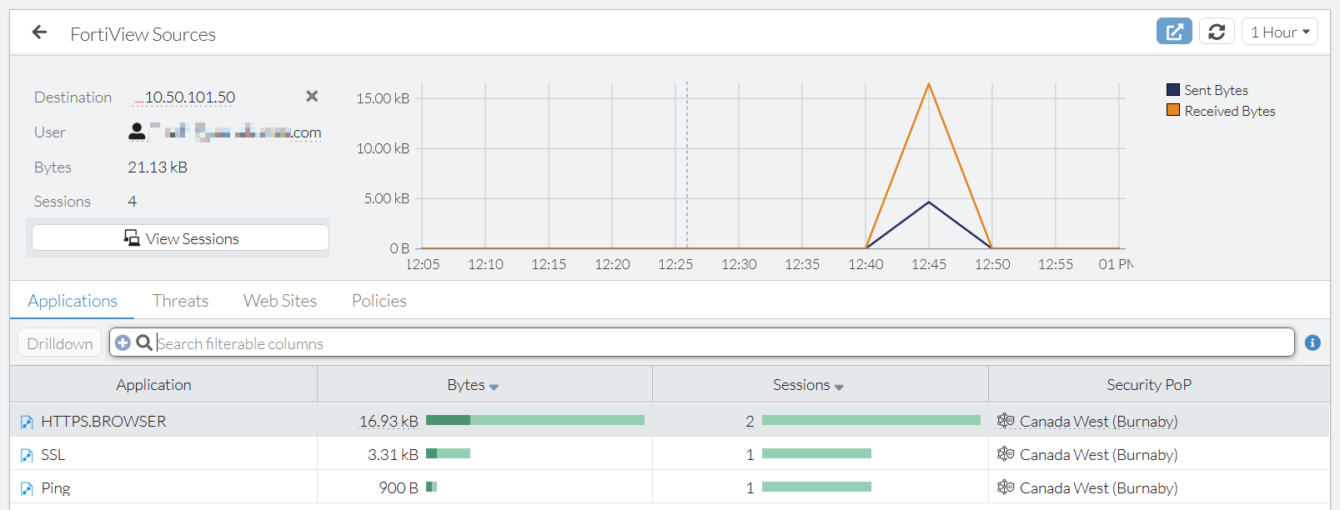Click the Ping application icon
The width and height of the screenshot is (1340, 510).
27,488
